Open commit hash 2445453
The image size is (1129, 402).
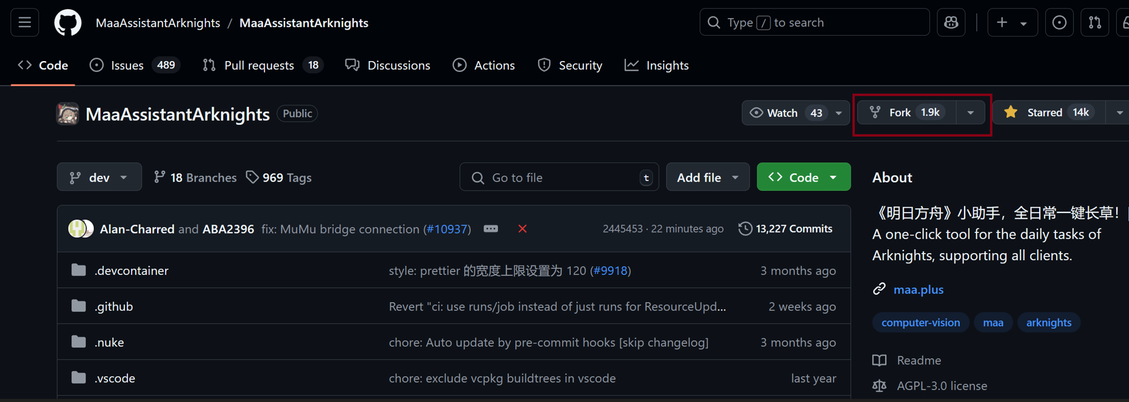[622, 229]
